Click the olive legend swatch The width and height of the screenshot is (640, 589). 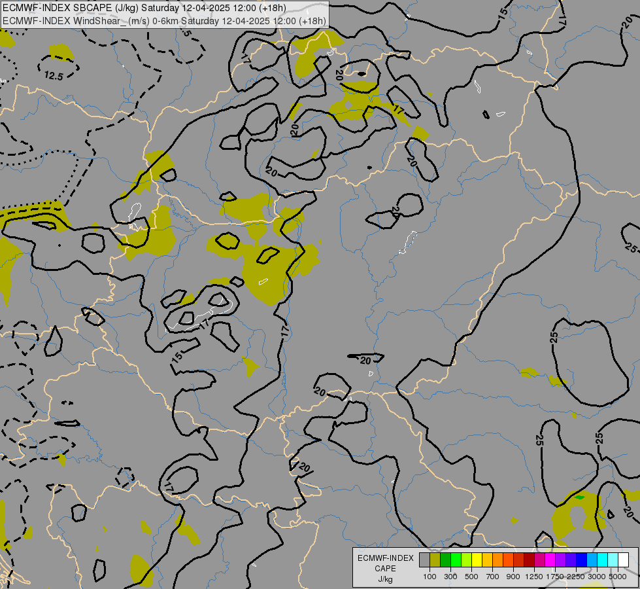(435, 560)
